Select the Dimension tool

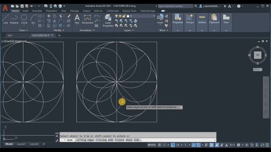coord(88,19)
